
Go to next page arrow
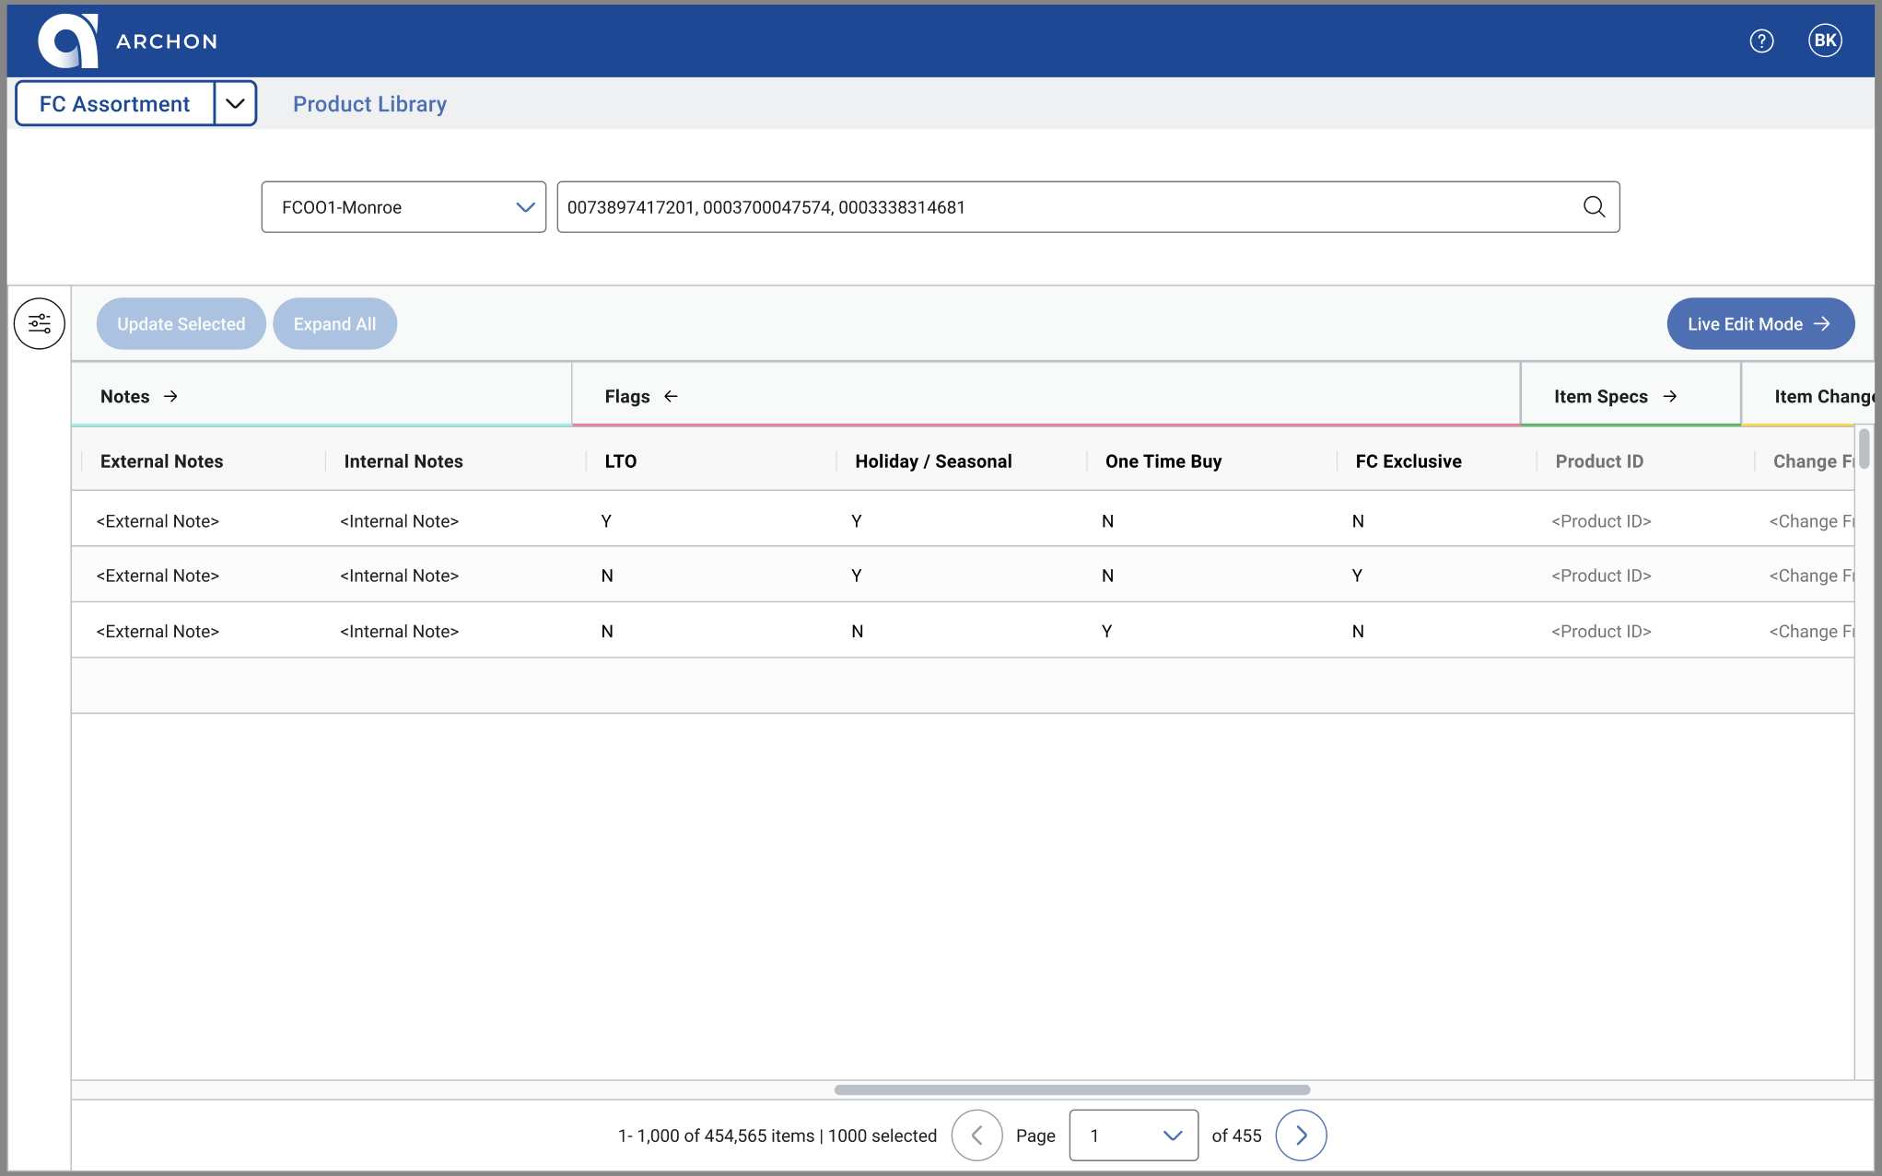(1301, 1135)
